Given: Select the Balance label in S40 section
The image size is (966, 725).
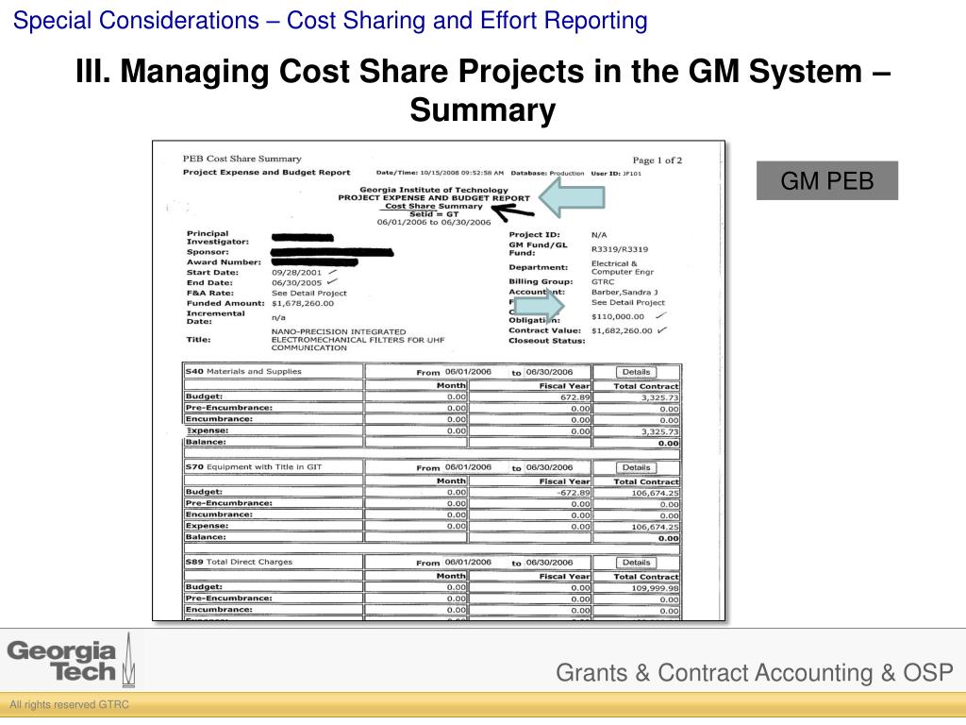Looking at the screenshot, I should (206, 442).
